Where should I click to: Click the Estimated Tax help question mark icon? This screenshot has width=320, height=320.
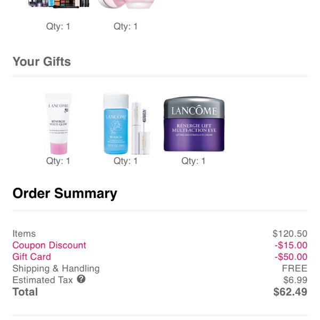[x=81, y=279]
